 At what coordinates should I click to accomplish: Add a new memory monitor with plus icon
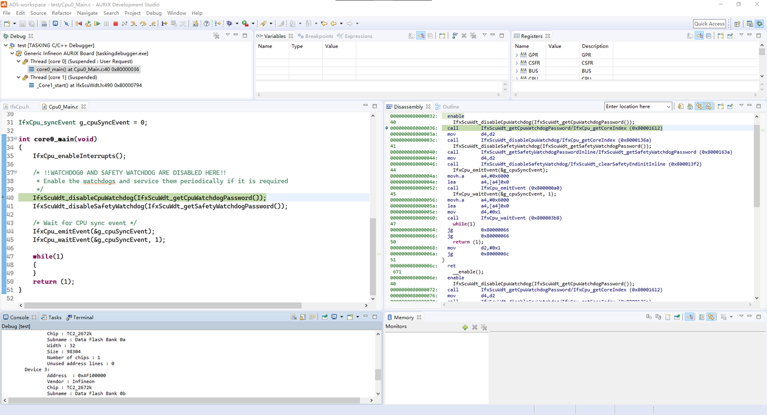(465, 327)
